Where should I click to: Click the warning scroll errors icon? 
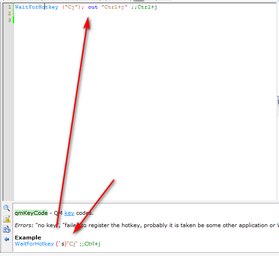7,219
